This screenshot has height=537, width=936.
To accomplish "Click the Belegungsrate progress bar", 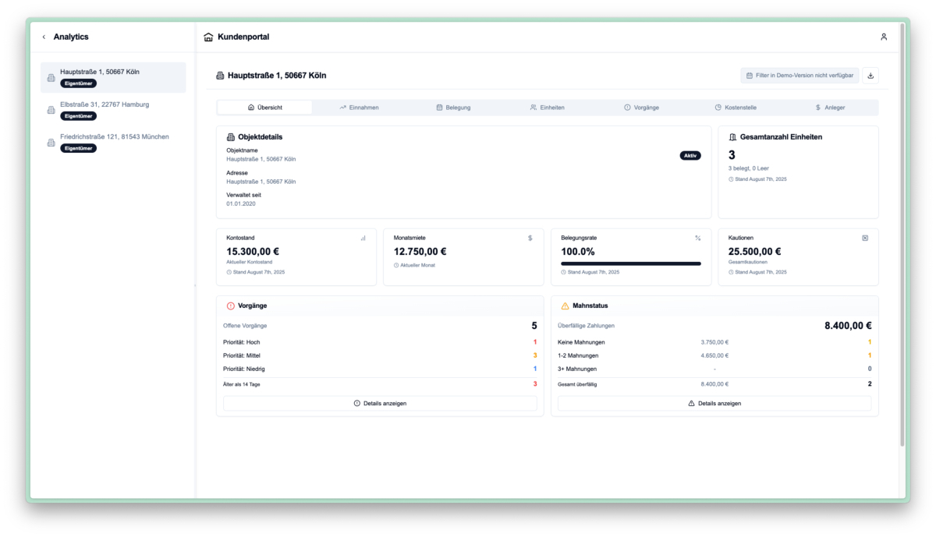I will (x=630, y=263).
